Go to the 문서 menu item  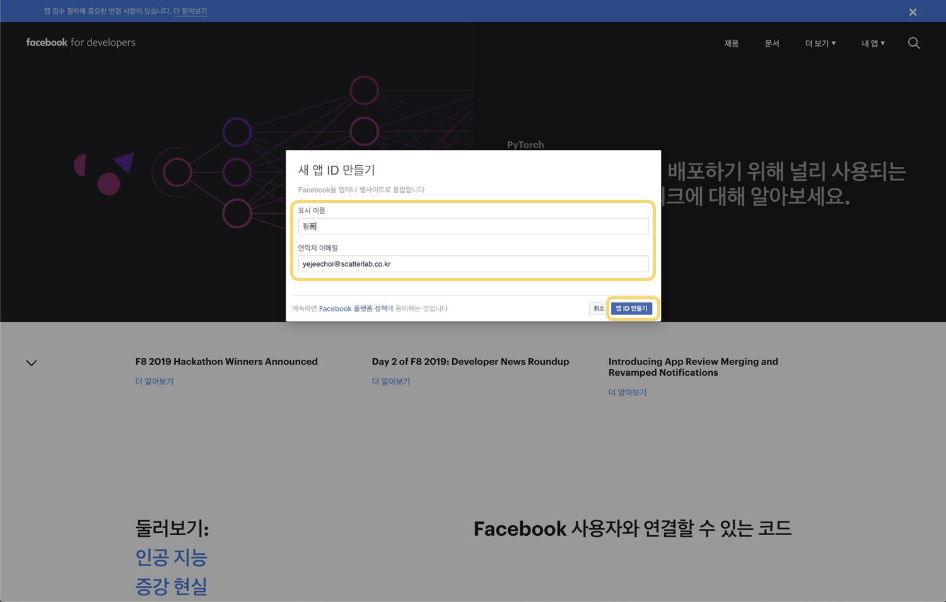(x=772, y=43)
